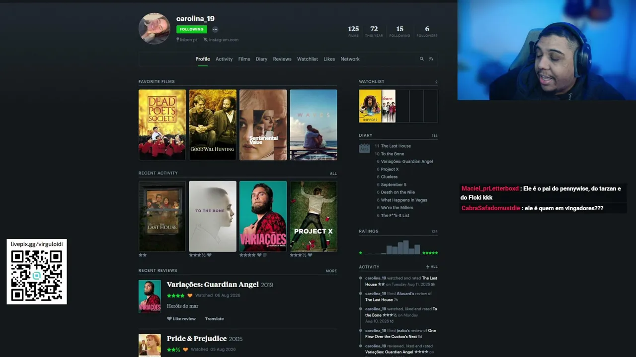Open the three-dots profile options menu

[215, 29]
